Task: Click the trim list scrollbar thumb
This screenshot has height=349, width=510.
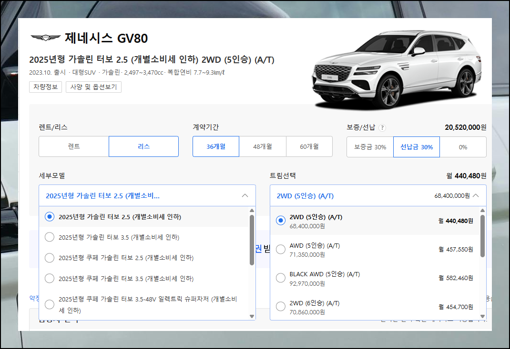Action: (x=483, y=236)
